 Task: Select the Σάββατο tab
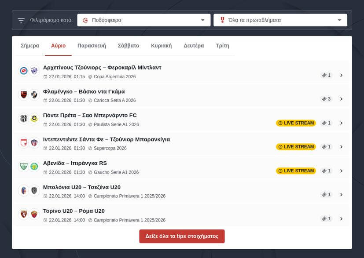tap(128, 46)
